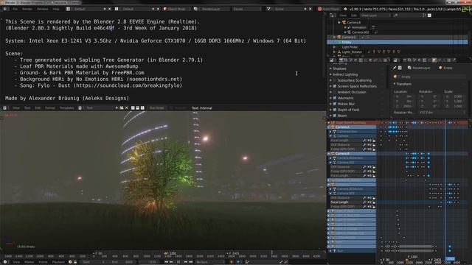
Task: Open the RenderLayer selector in top bar
Action: point(212,9)
